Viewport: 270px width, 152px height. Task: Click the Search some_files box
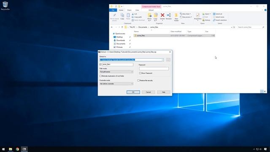click(x=251, y=27)
